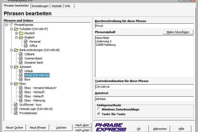Open Hilfe button
Viewport: 198px width, 132px height.
pyautogui.click(x=181, y=129)
